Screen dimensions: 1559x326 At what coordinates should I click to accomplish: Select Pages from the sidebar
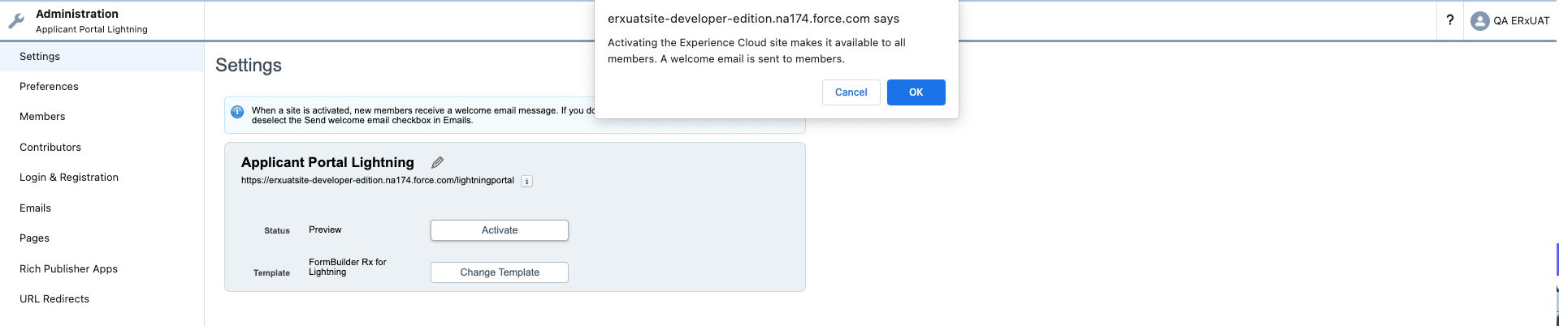[34, 238]
